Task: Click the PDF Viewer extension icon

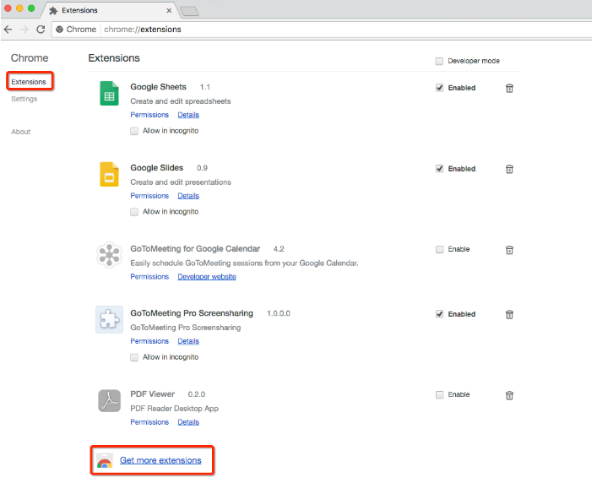Action: 109,400
